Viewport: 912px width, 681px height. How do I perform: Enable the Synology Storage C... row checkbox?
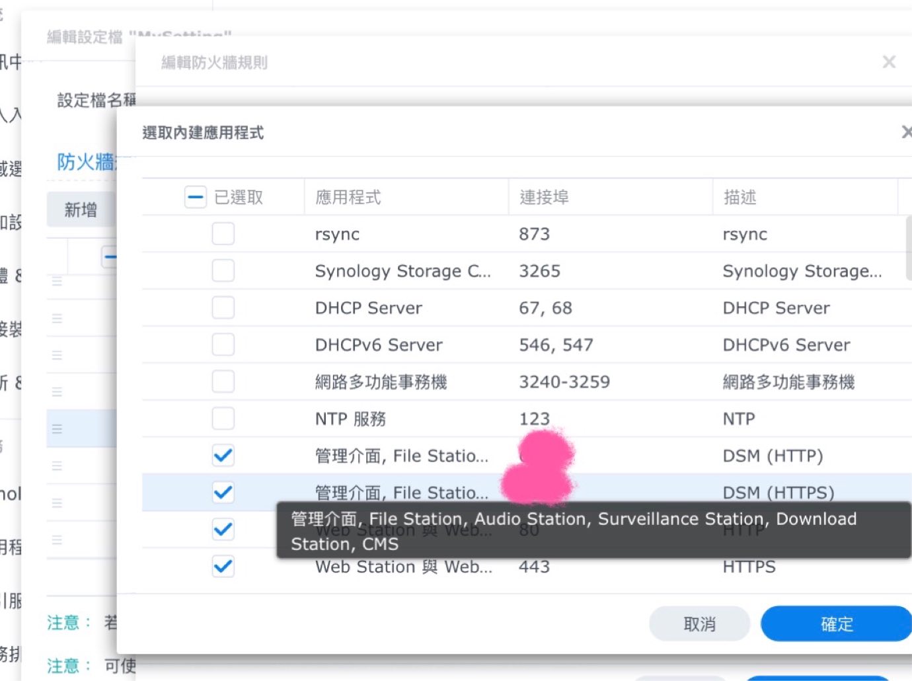(x=223, y=270)
